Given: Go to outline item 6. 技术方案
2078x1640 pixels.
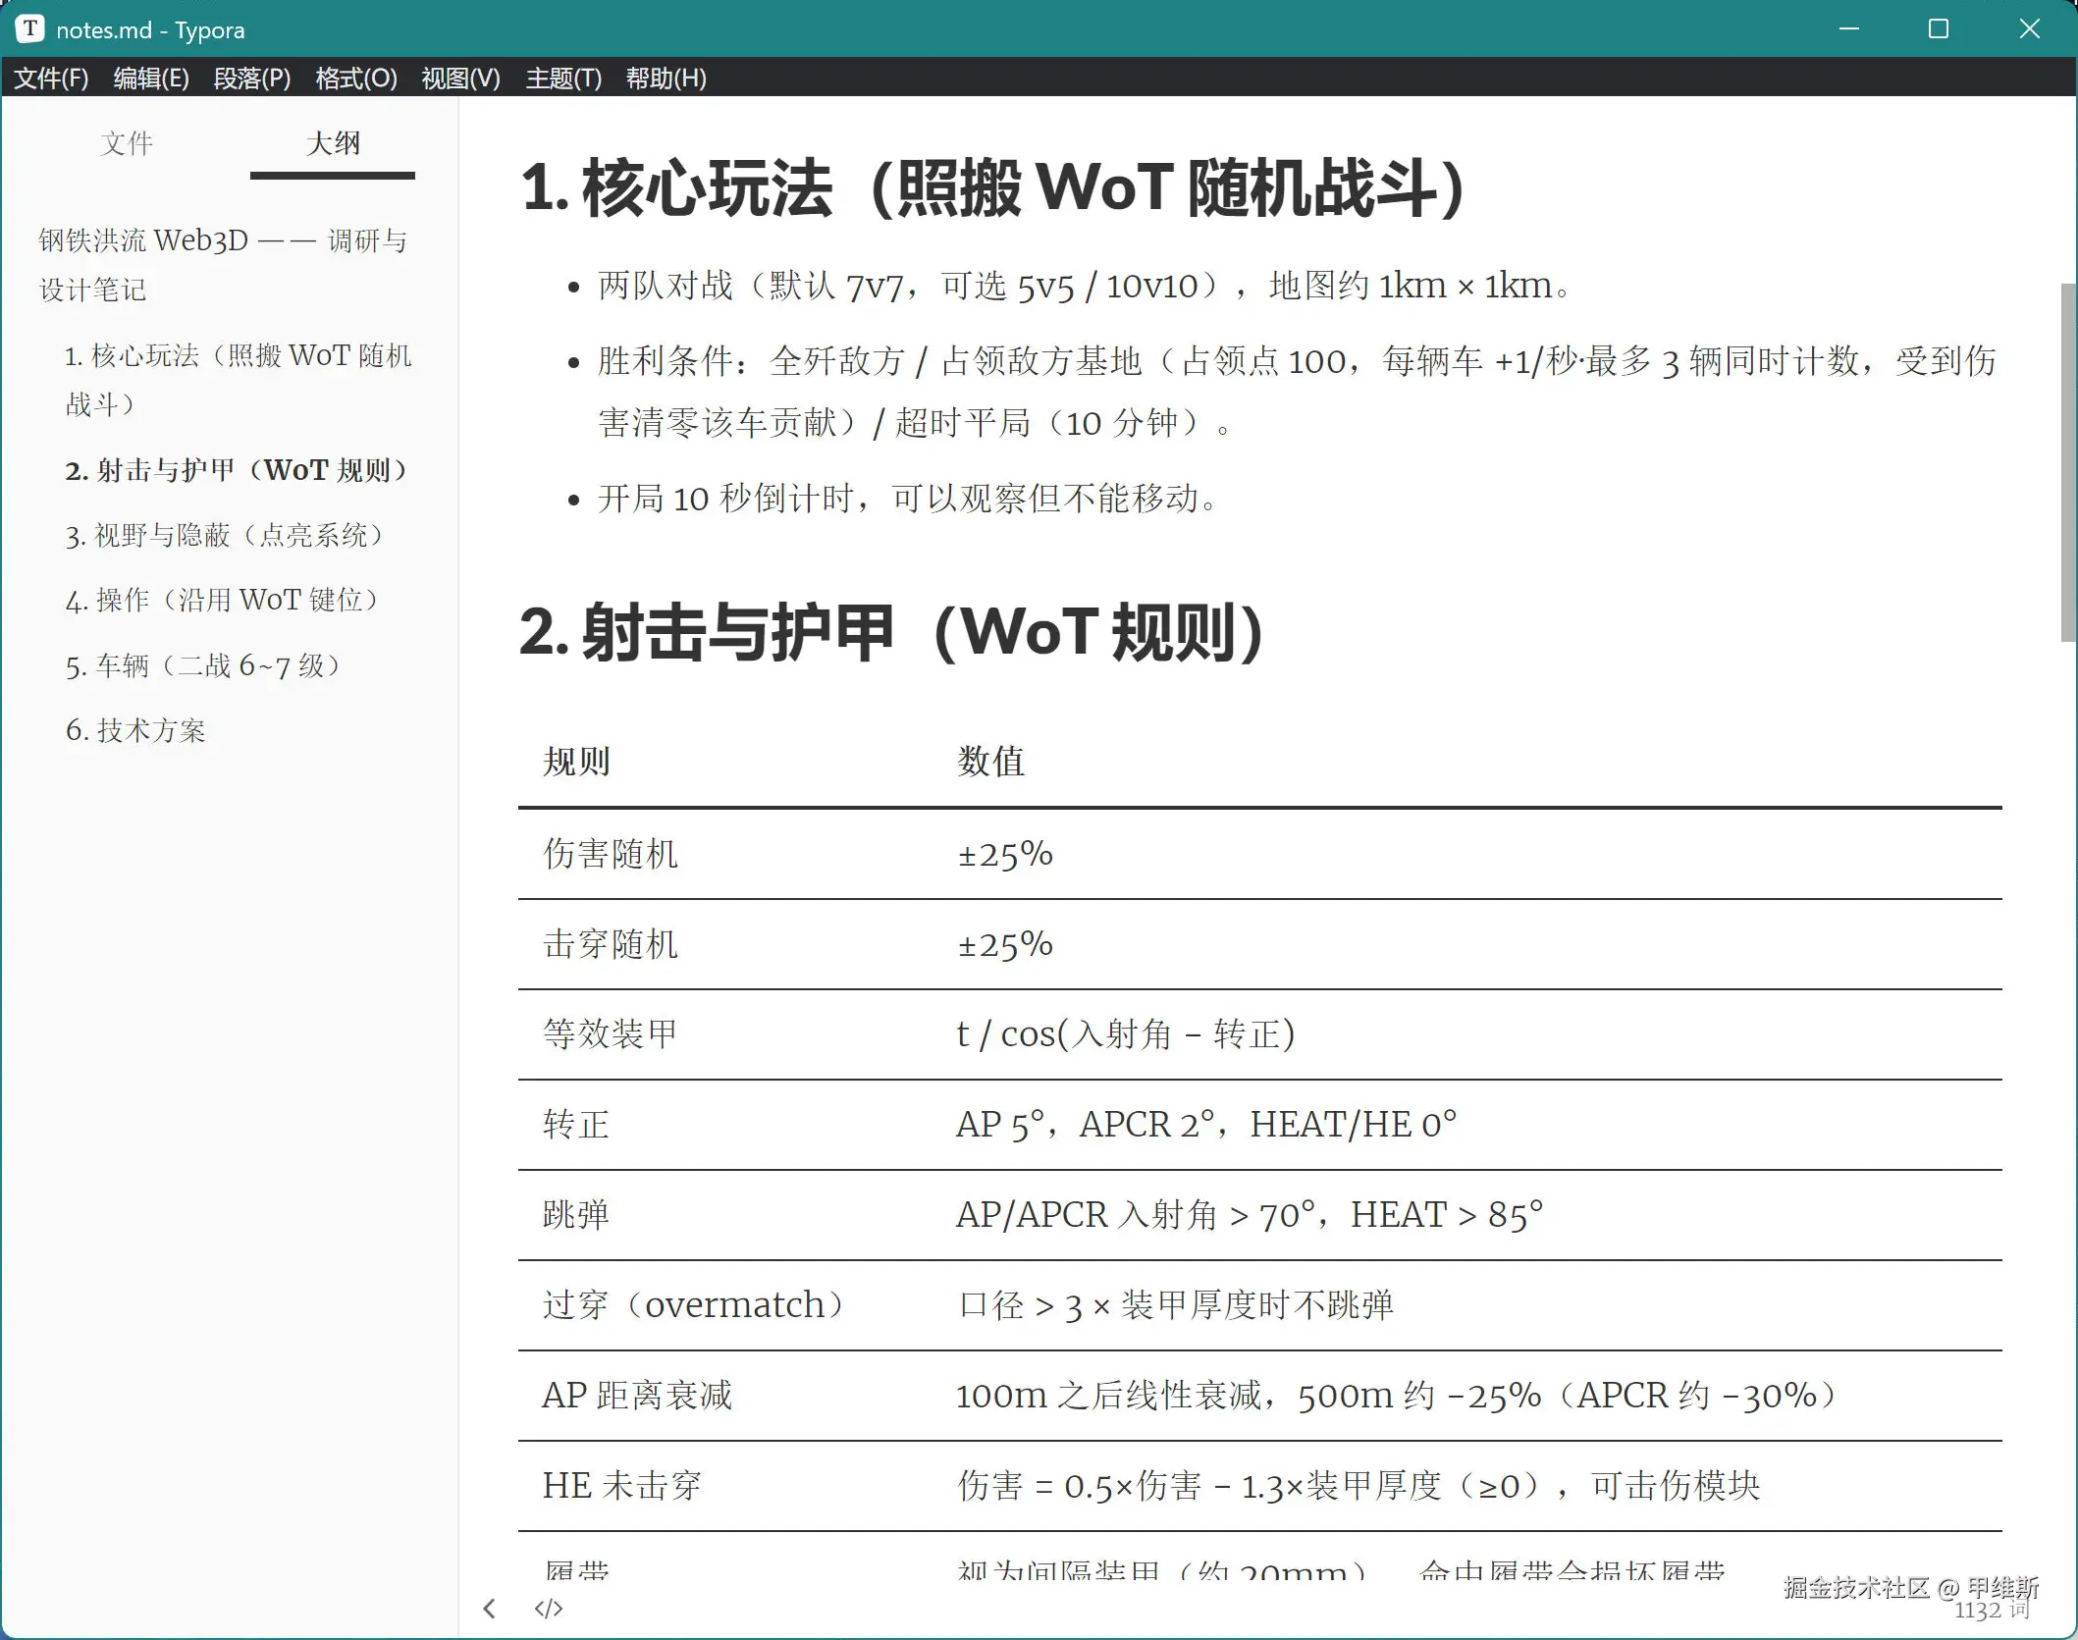Looking at the screenshot, I should pyautogui.click(x=135, y=730).
